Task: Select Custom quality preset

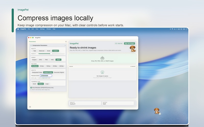Action: tap(56, 51)
